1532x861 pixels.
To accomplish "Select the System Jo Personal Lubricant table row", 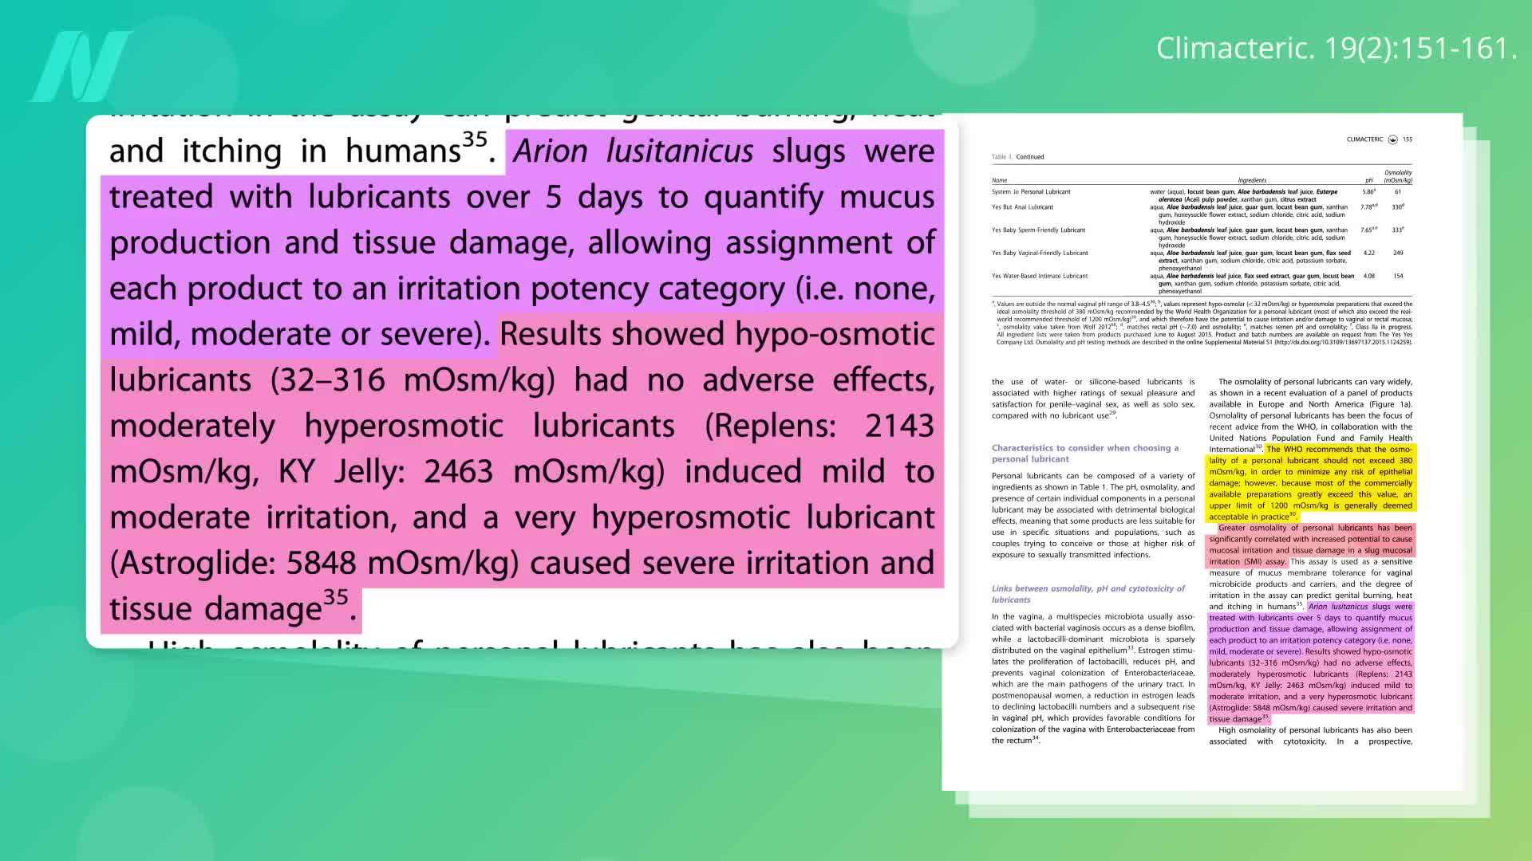I will click(x=1031, y=192).
